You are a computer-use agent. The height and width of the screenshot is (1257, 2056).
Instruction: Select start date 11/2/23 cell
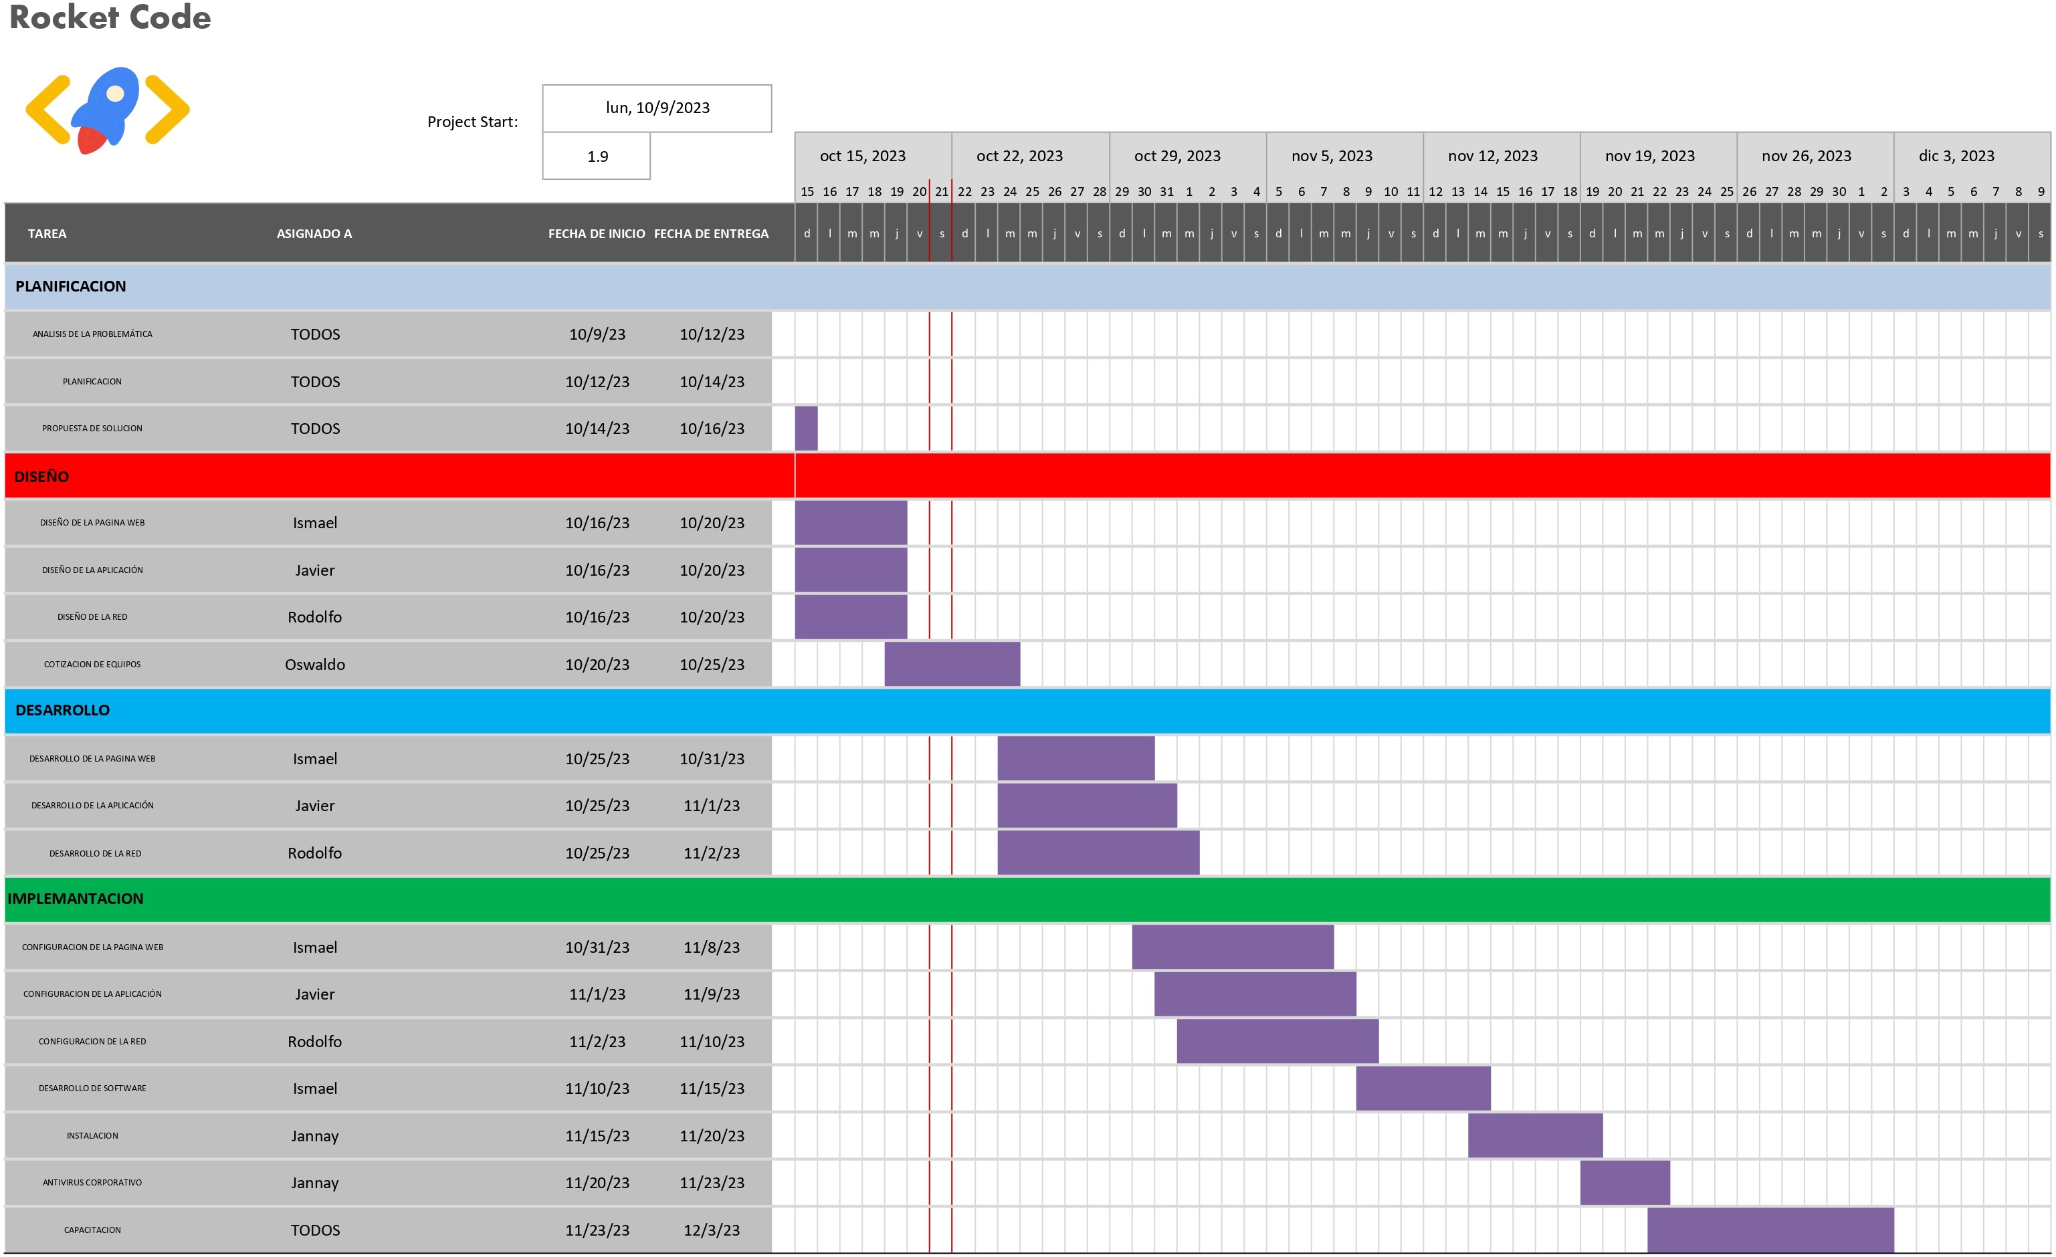pos(597,1041)
